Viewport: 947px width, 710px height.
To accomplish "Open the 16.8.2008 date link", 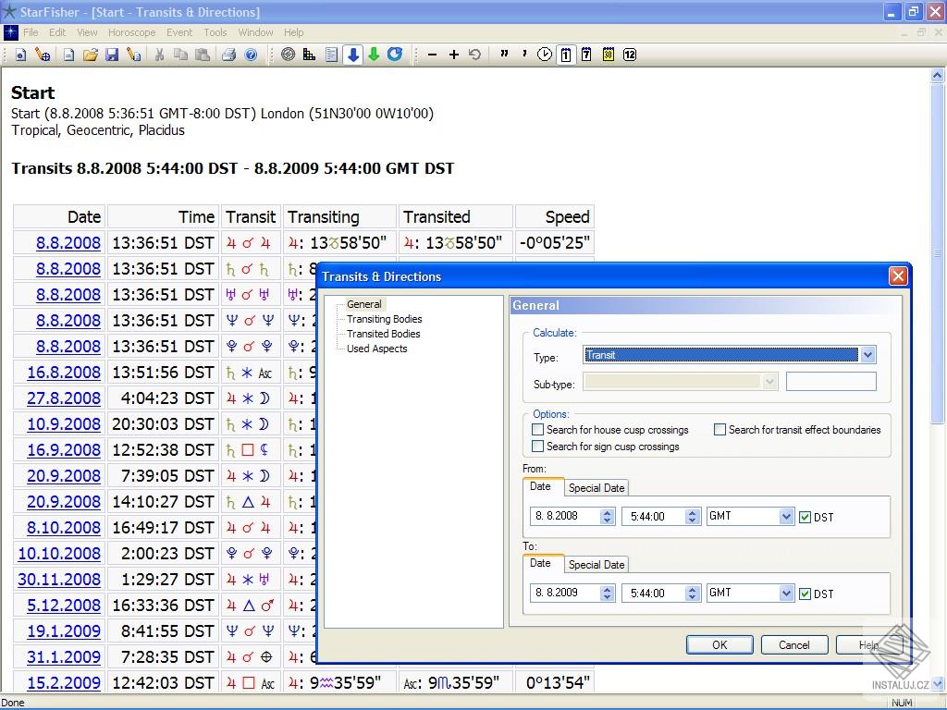I will coord(64,373).
